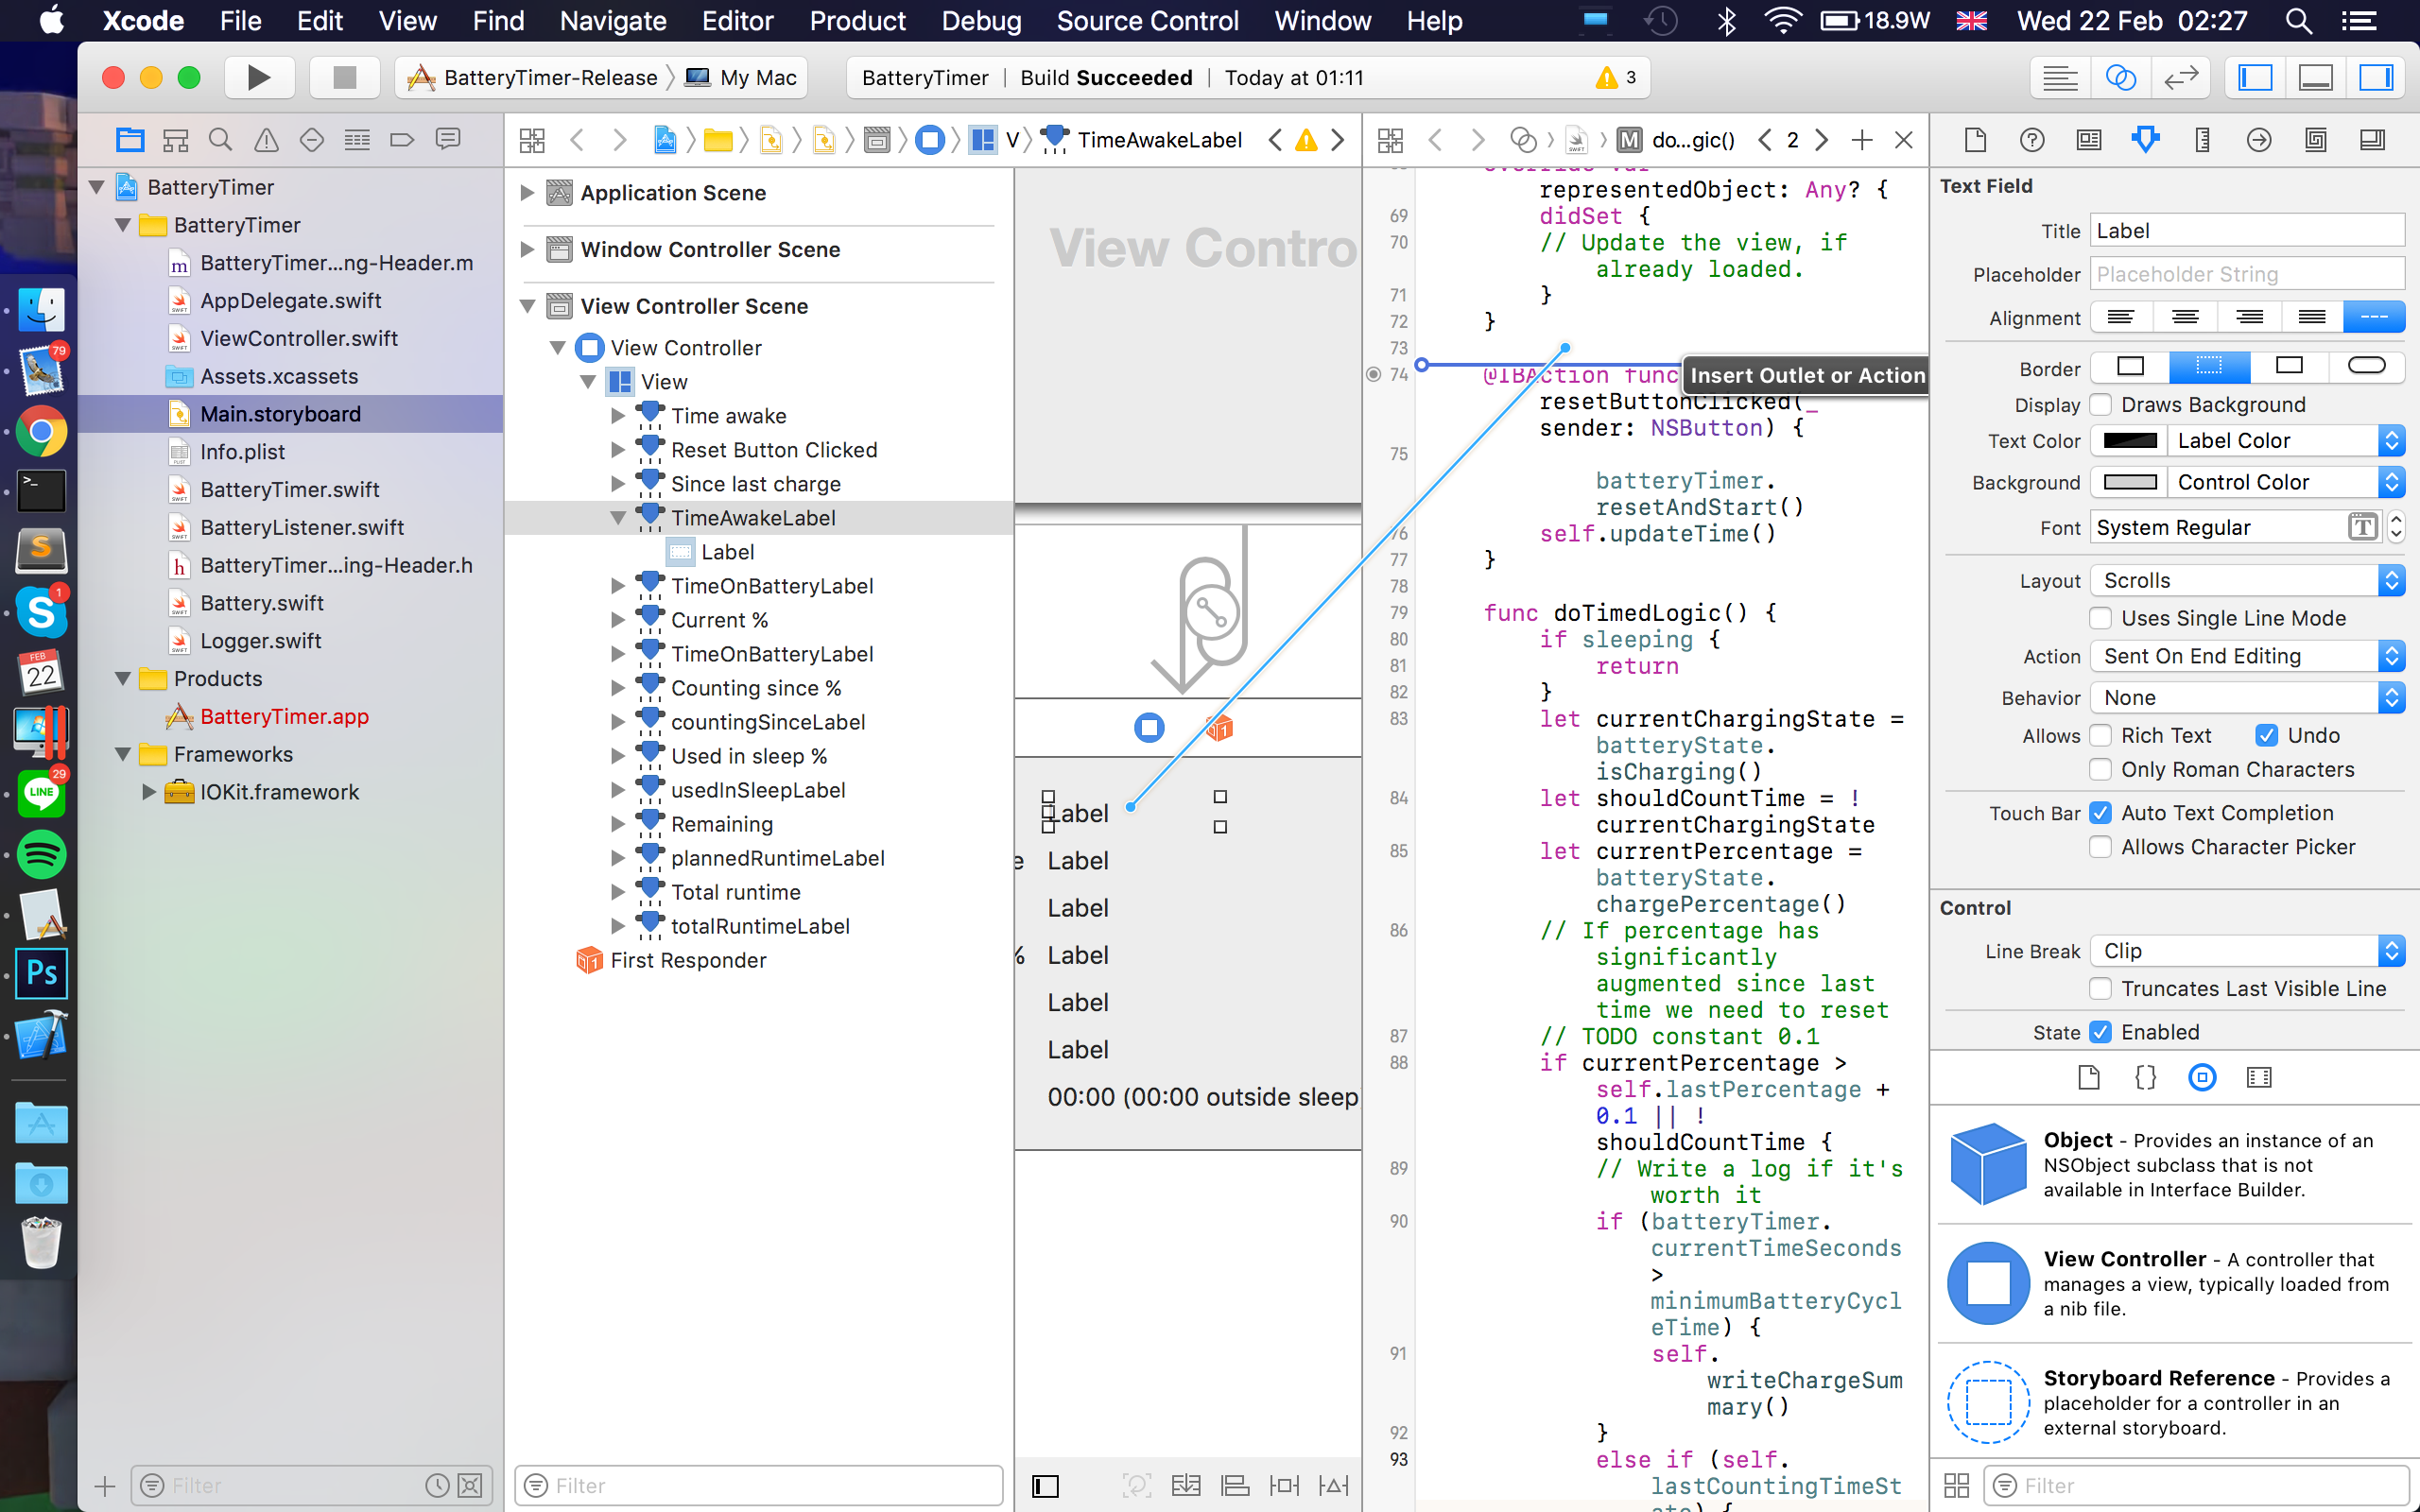Click the Run (play) button
Screen dimensions: 2420x1512
pyautogui.click(x=258, y=77)
